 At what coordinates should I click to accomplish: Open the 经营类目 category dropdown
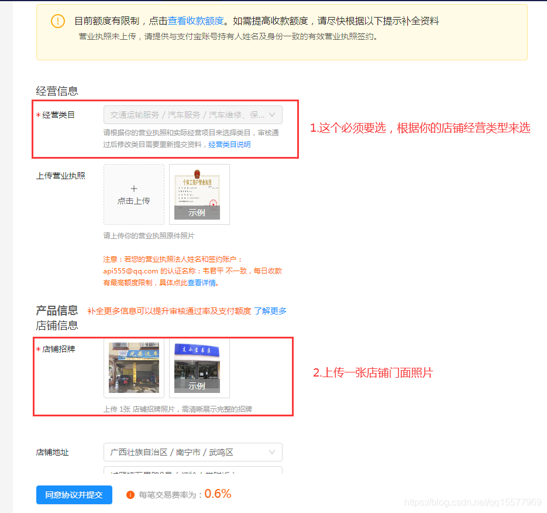pyautogui.click(x=193, y=115)
